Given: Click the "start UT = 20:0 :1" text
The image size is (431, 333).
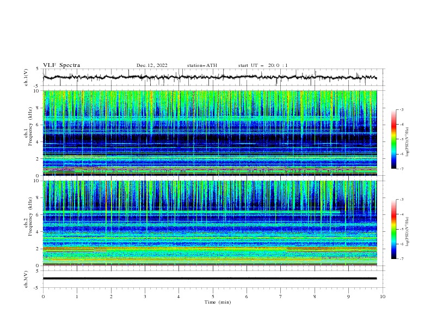Looking at the screenshot, I should coord(263,65).
